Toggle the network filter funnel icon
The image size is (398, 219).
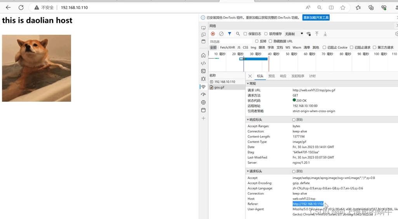click(x=229, y=34)
